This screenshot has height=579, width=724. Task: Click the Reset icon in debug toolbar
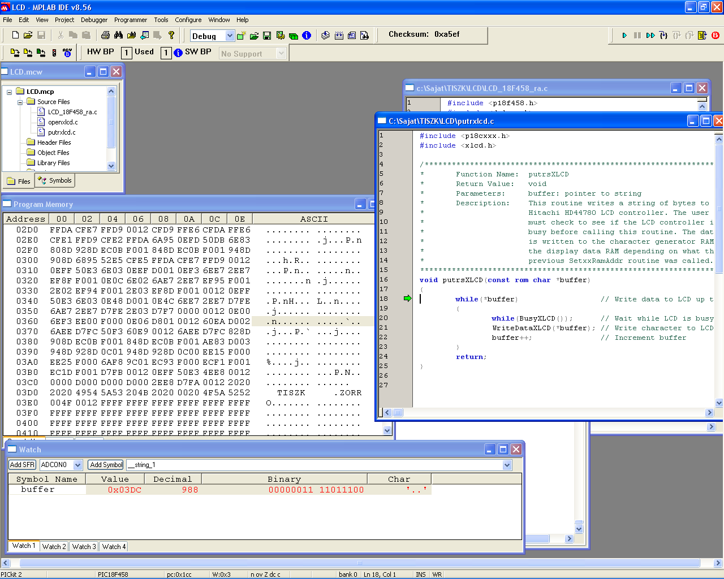point(703,35)
